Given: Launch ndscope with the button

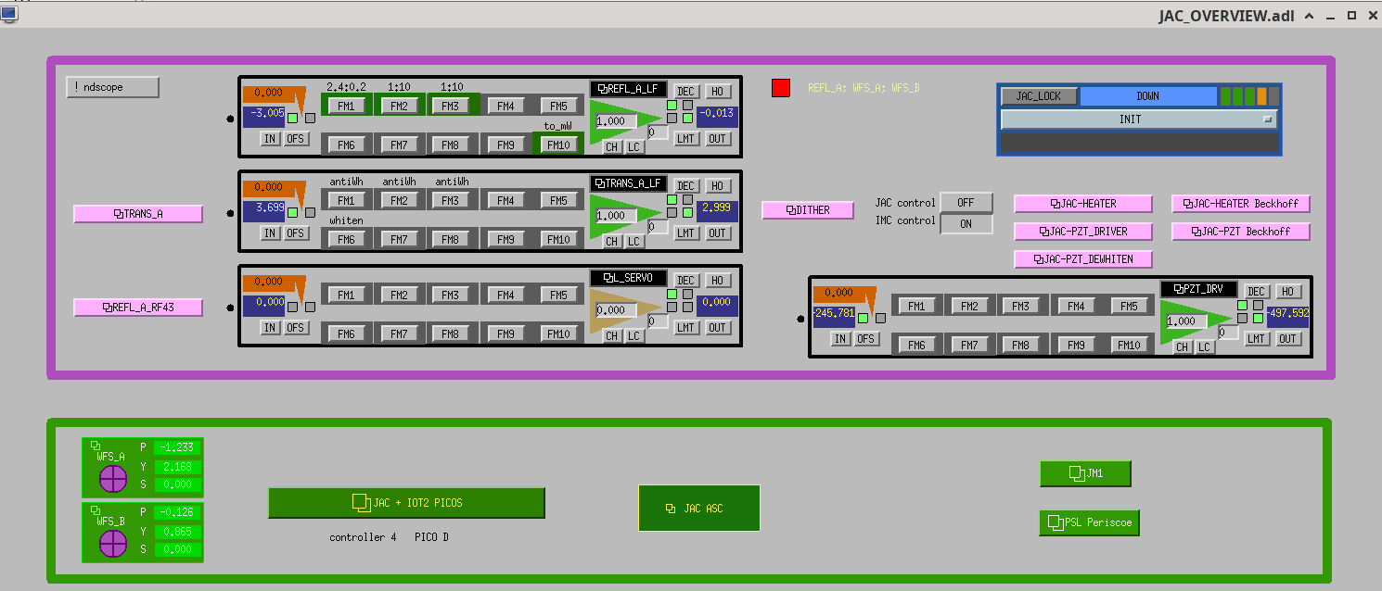Looking at the screenshot, I should (112, 87).
